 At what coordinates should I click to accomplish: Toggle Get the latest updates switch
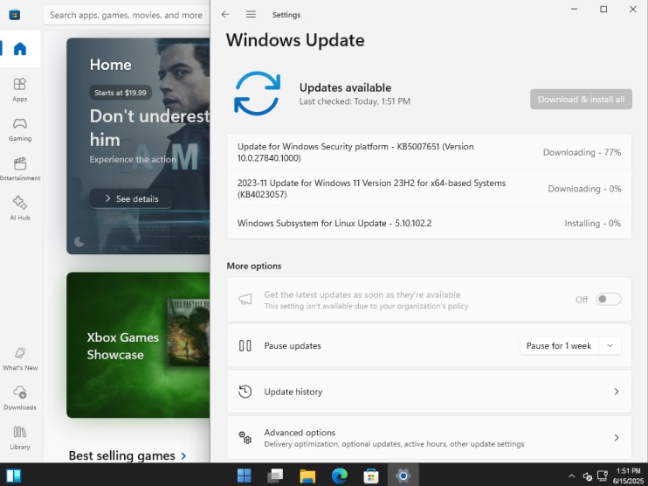pos(609,299)
